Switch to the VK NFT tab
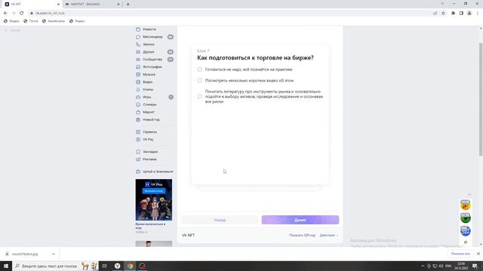The height and width of the screenshot is (271, 483). coord(31,5)
